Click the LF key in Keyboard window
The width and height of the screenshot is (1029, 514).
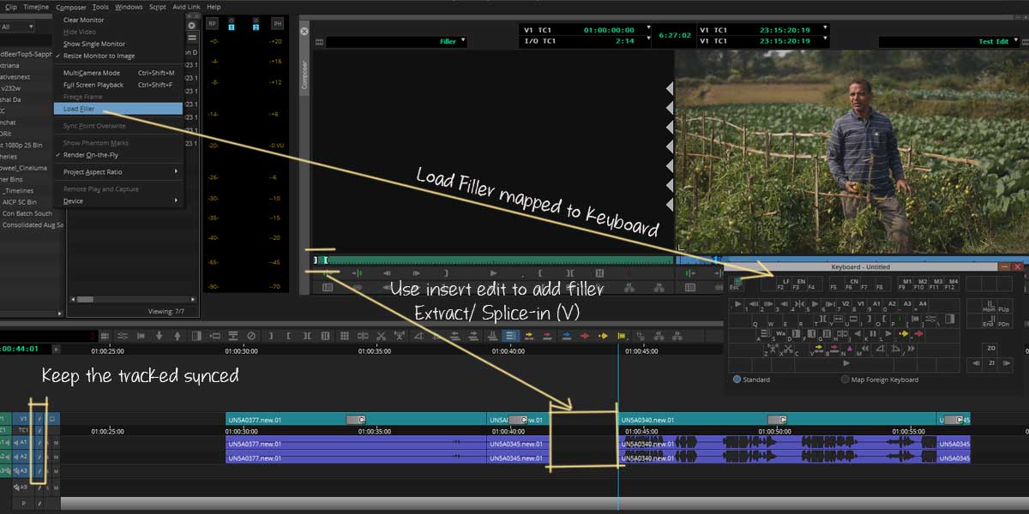point(784,283)
